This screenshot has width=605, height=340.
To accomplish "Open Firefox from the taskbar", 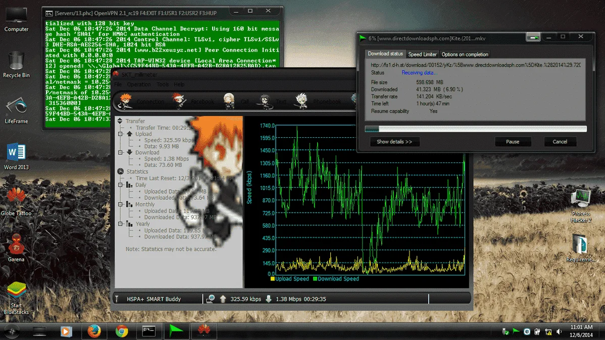I will point(94,331).
